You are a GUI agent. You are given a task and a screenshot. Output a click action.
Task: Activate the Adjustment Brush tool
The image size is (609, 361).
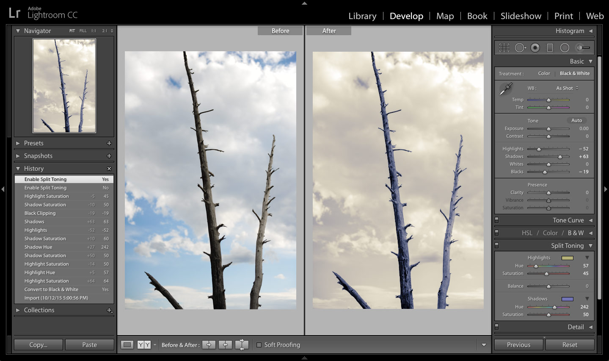click(583, 47)
